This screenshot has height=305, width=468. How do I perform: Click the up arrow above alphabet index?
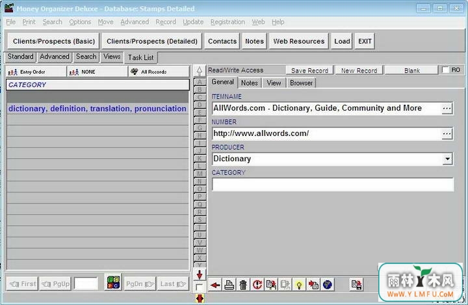tap(200, 71)
